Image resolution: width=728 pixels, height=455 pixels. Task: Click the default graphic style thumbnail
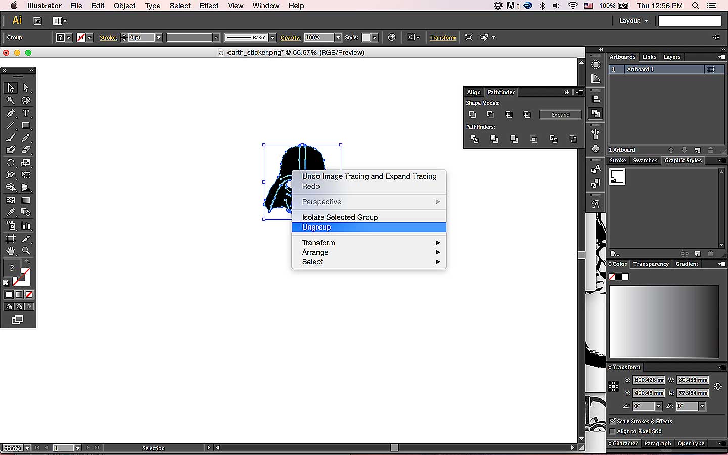(x=617, y=176)
